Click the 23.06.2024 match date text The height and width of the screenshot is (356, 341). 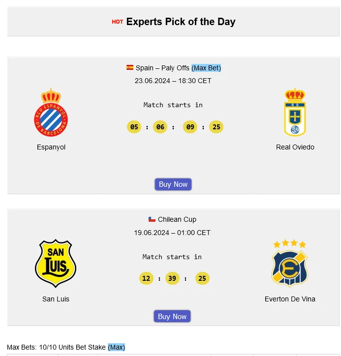point(173,81)
